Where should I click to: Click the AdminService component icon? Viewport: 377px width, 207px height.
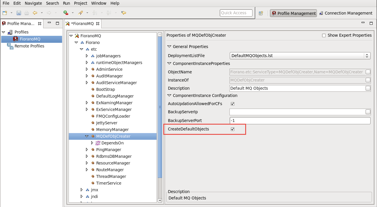point(93,69)
